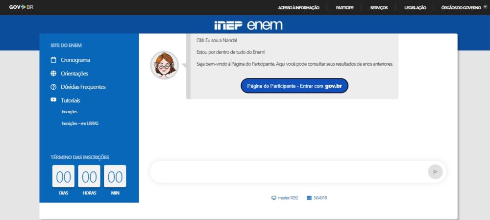Enter Página do Participante with gov.br

294,86
